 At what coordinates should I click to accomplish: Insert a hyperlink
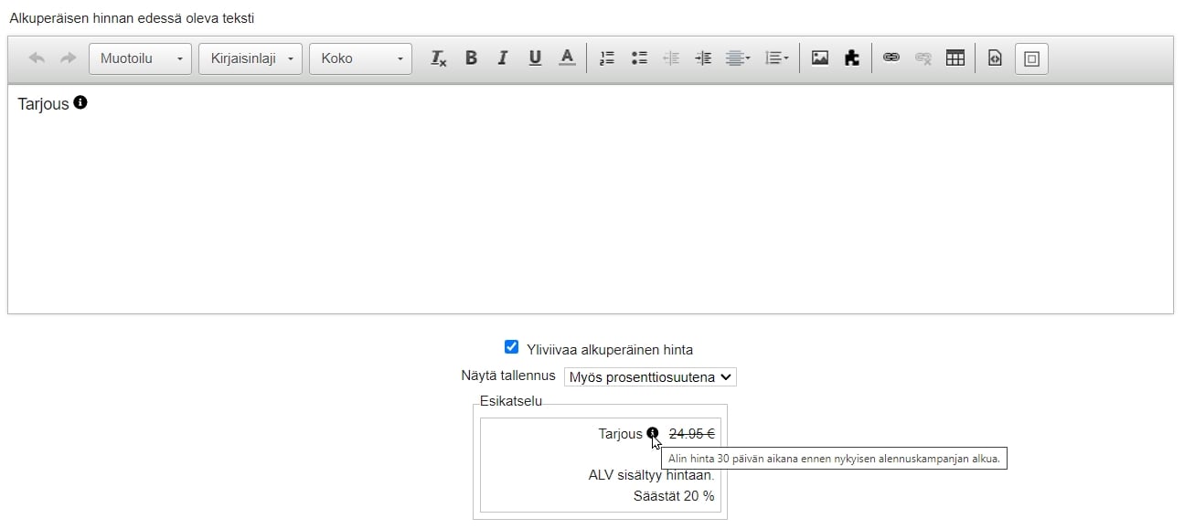point(891,58)
